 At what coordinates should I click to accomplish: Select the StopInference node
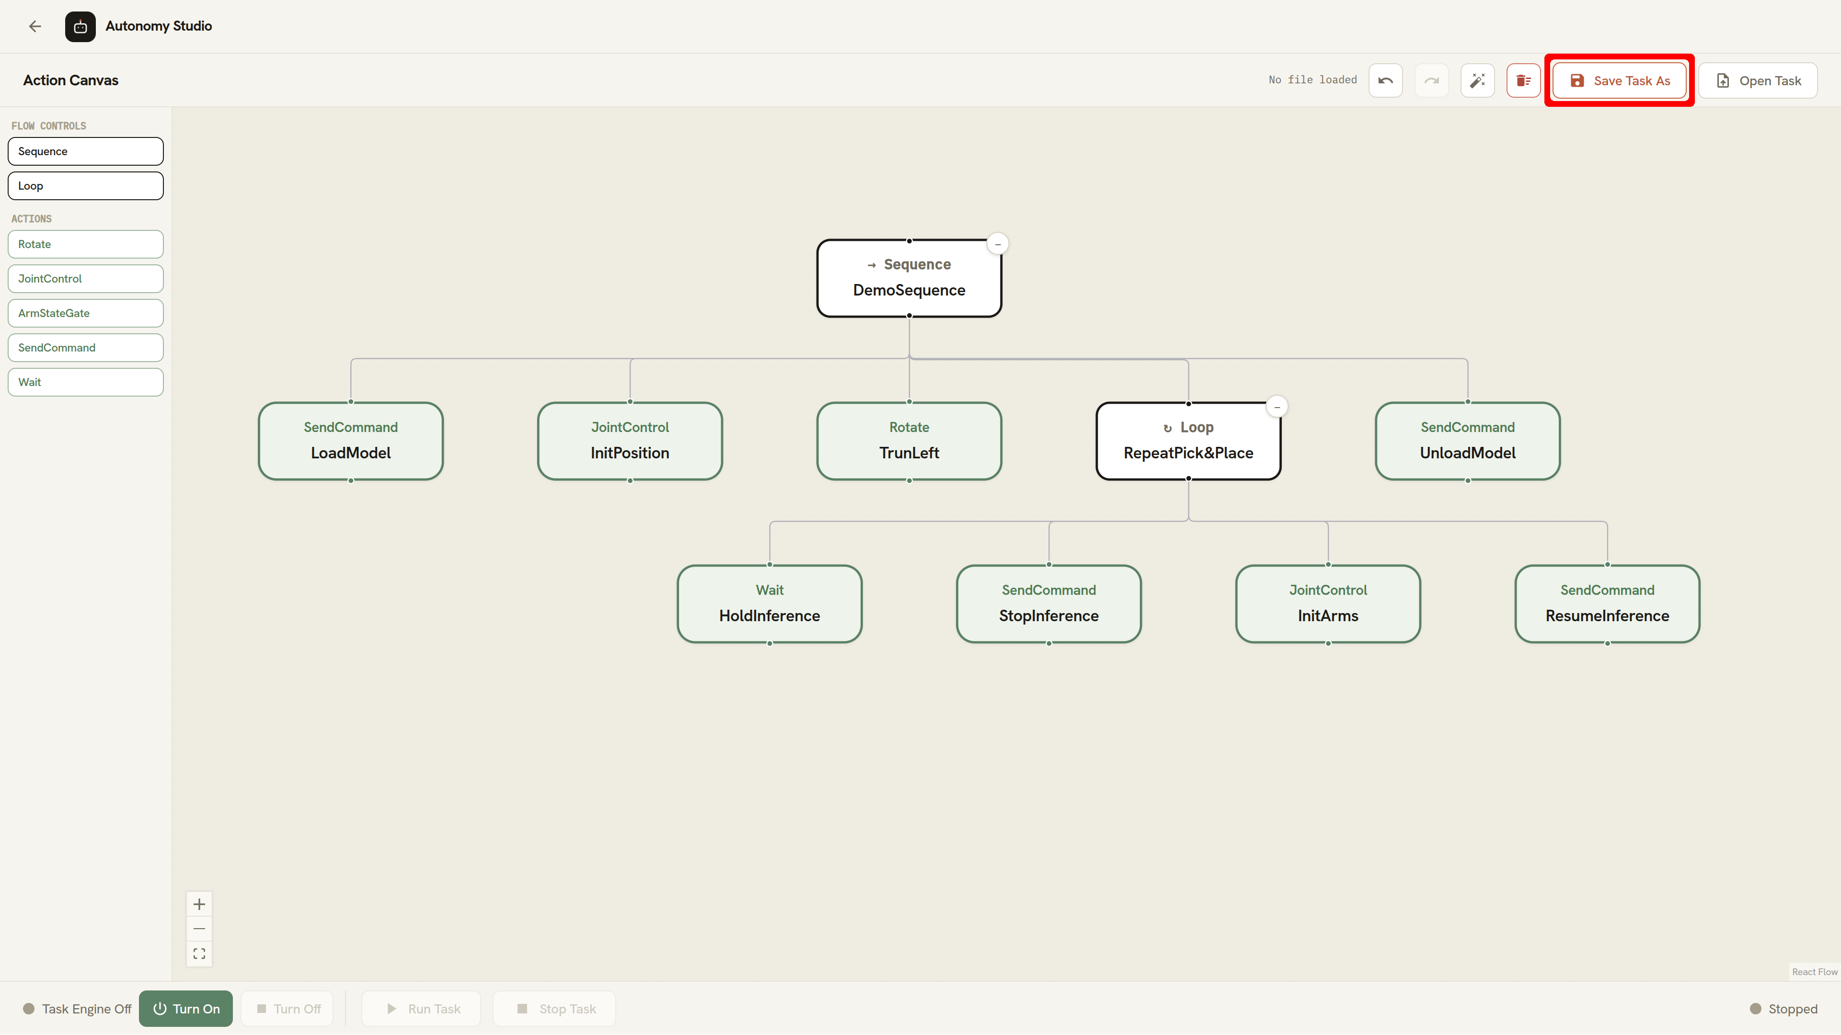(1049, 603)
